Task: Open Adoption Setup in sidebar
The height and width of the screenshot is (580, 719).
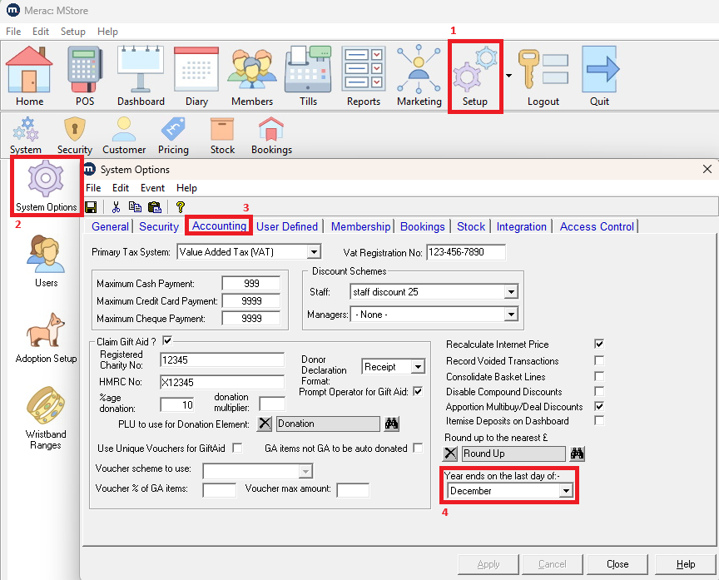Action: coord(46,339)
